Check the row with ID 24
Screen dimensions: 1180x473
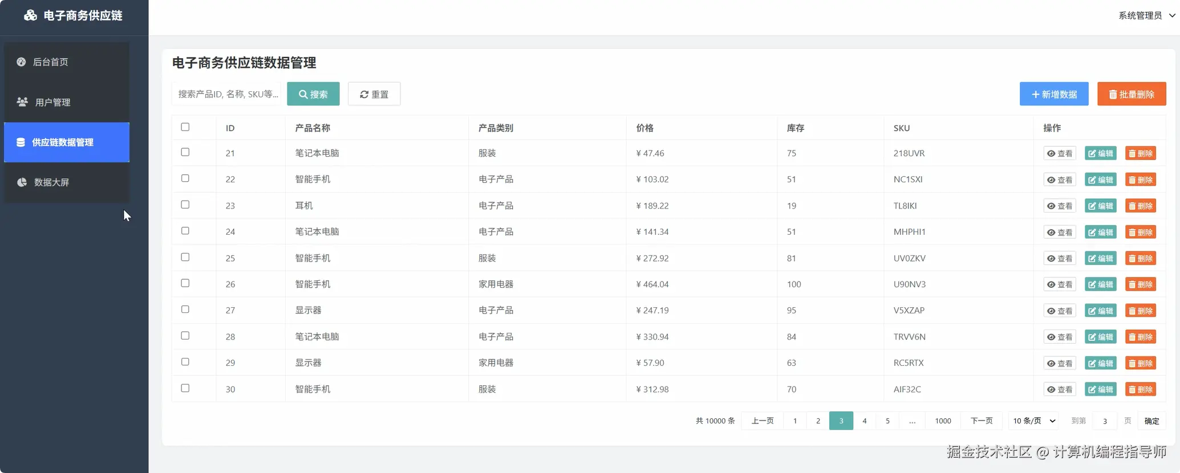(x=185, y=231)
